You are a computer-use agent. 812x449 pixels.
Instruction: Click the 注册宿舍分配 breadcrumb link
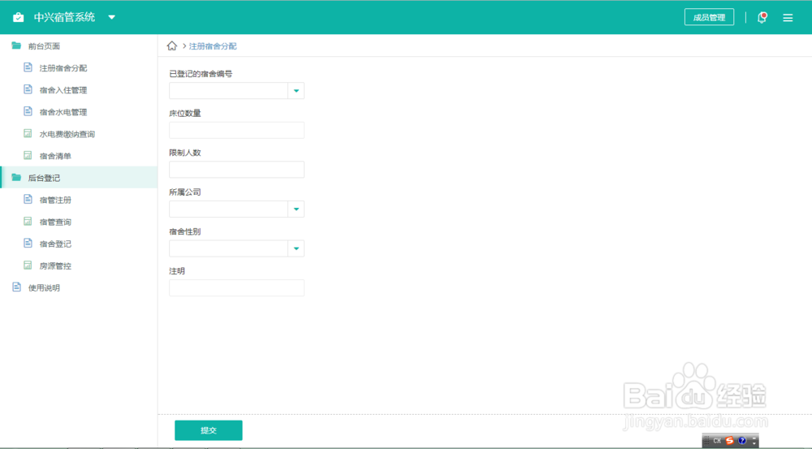213,46
